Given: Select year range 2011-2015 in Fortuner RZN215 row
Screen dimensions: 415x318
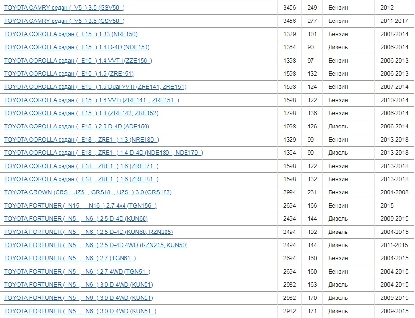Looking at the screenshot, I should coord(394,245).
